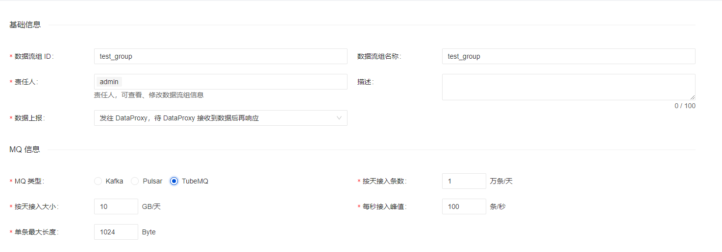Click inside the 描述 text area

pos(568,87)
